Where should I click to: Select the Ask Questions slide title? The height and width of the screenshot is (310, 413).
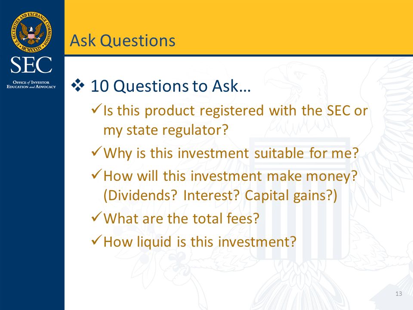pyautogui.click(x=123, y=41)
